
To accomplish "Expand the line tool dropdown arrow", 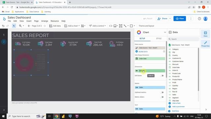I will pos(128,26).
